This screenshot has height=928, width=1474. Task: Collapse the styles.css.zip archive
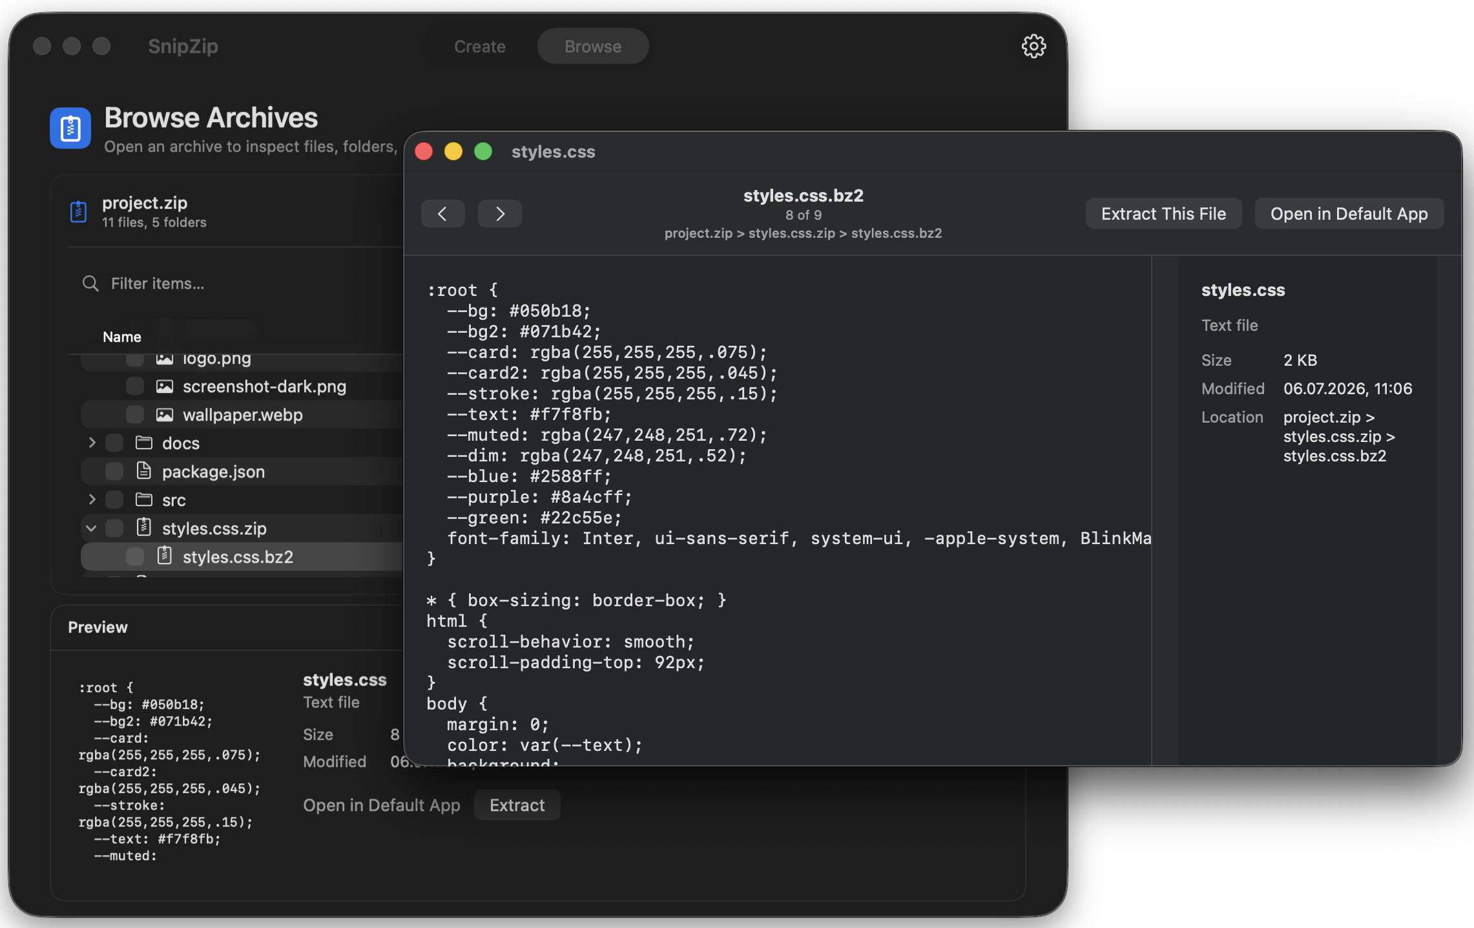click(x=91, y=529)
